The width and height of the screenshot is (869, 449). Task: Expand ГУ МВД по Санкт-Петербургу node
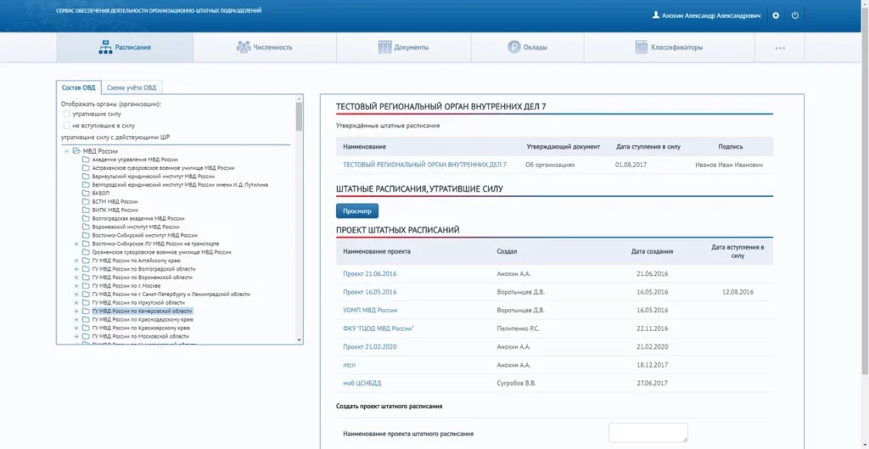point(76,295)
